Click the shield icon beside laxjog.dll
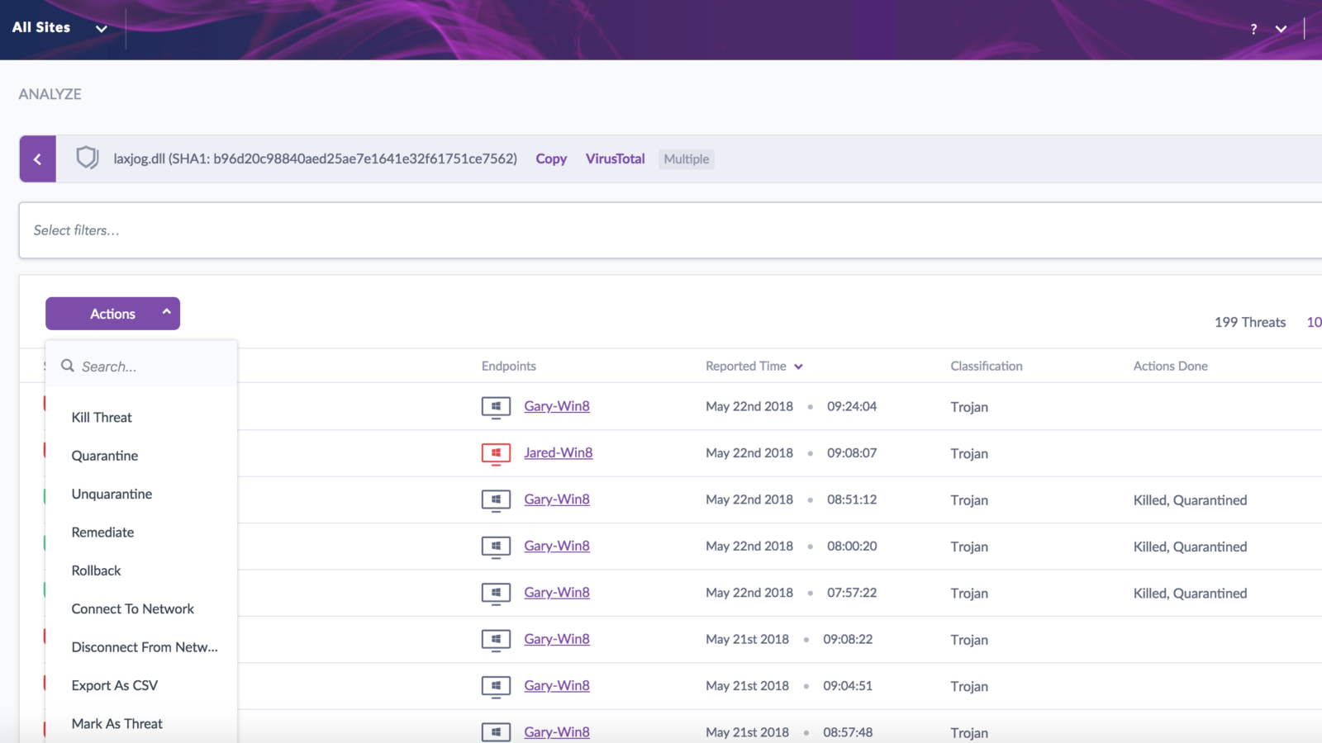Viewport: 1322px width, 743px height. click(87, 158)
